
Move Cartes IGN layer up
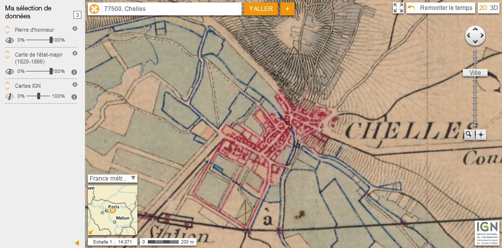pyautogui.click(x=7, y=83)
